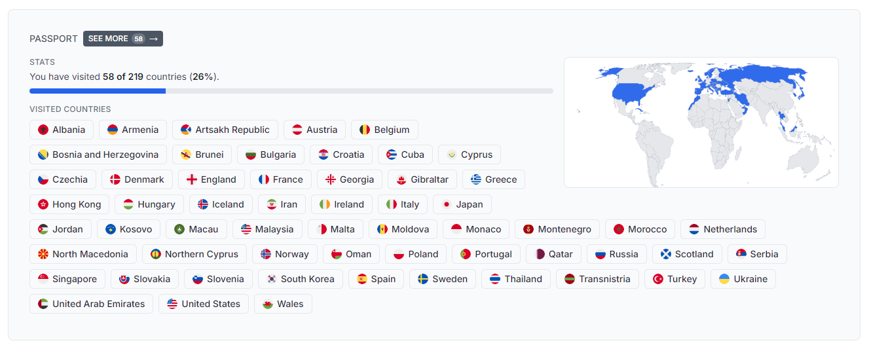Click the Cuba flag icon

pos(392,155)
